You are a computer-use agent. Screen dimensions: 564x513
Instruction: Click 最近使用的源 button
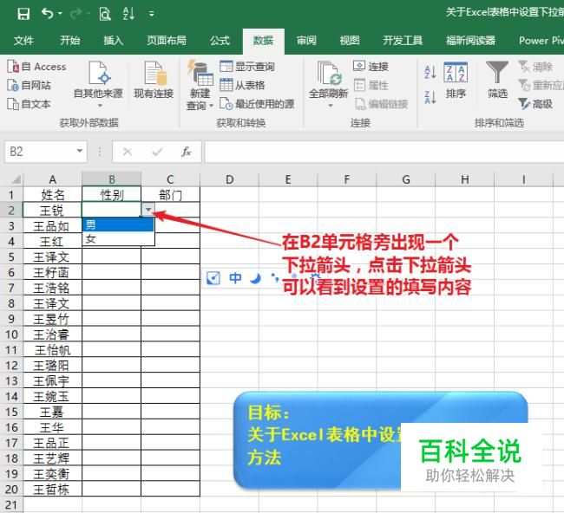(x=257, y=104)
